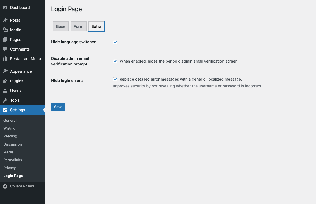Select the Pages icon in the sidebar

point(5,39)
